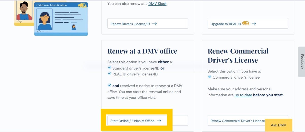Image resolution: width=305 pixels, height=132 pixels.
Task: Click the checkmark beside Standard driver's license/ID
Action: tap(109, 68)
